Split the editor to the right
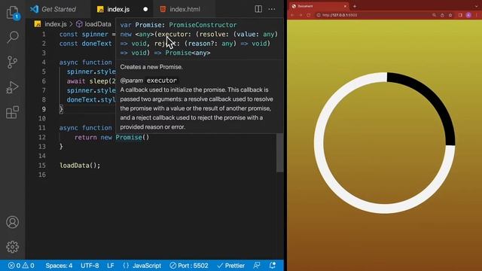This screenshot has width=482, height=271. pos(258,9)
